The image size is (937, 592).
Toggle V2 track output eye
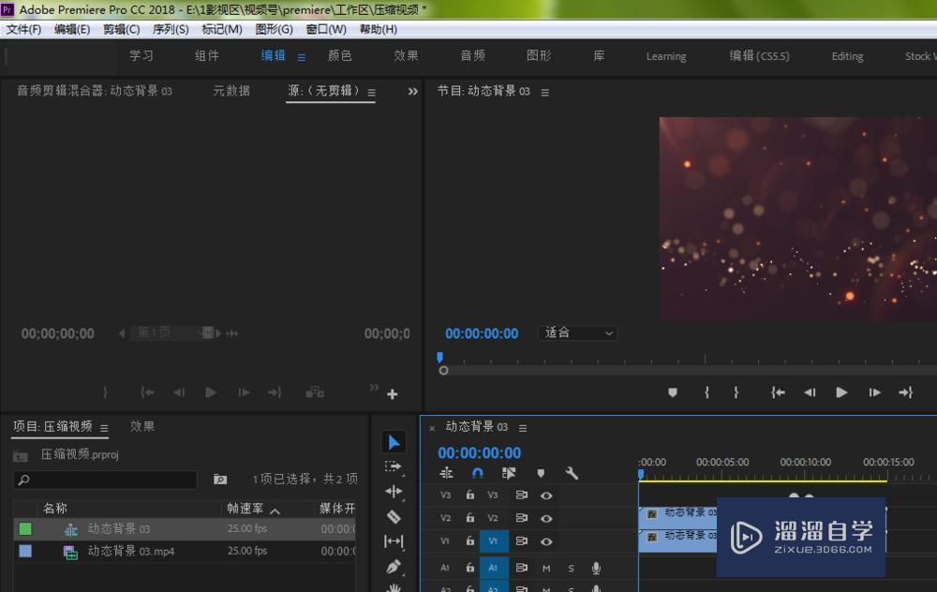(546, 519)
